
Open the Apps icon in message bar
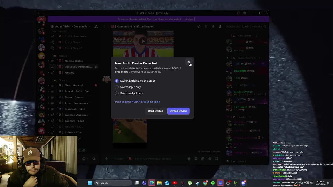(217, 159)
